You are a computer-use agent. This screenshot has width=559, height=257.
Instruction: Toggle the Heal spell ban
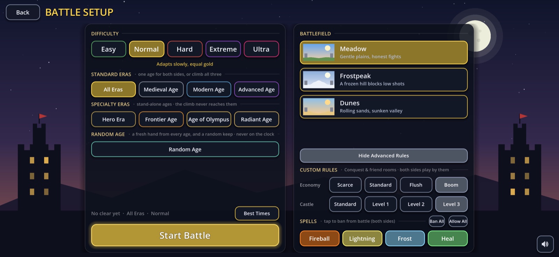click(448, 238)
